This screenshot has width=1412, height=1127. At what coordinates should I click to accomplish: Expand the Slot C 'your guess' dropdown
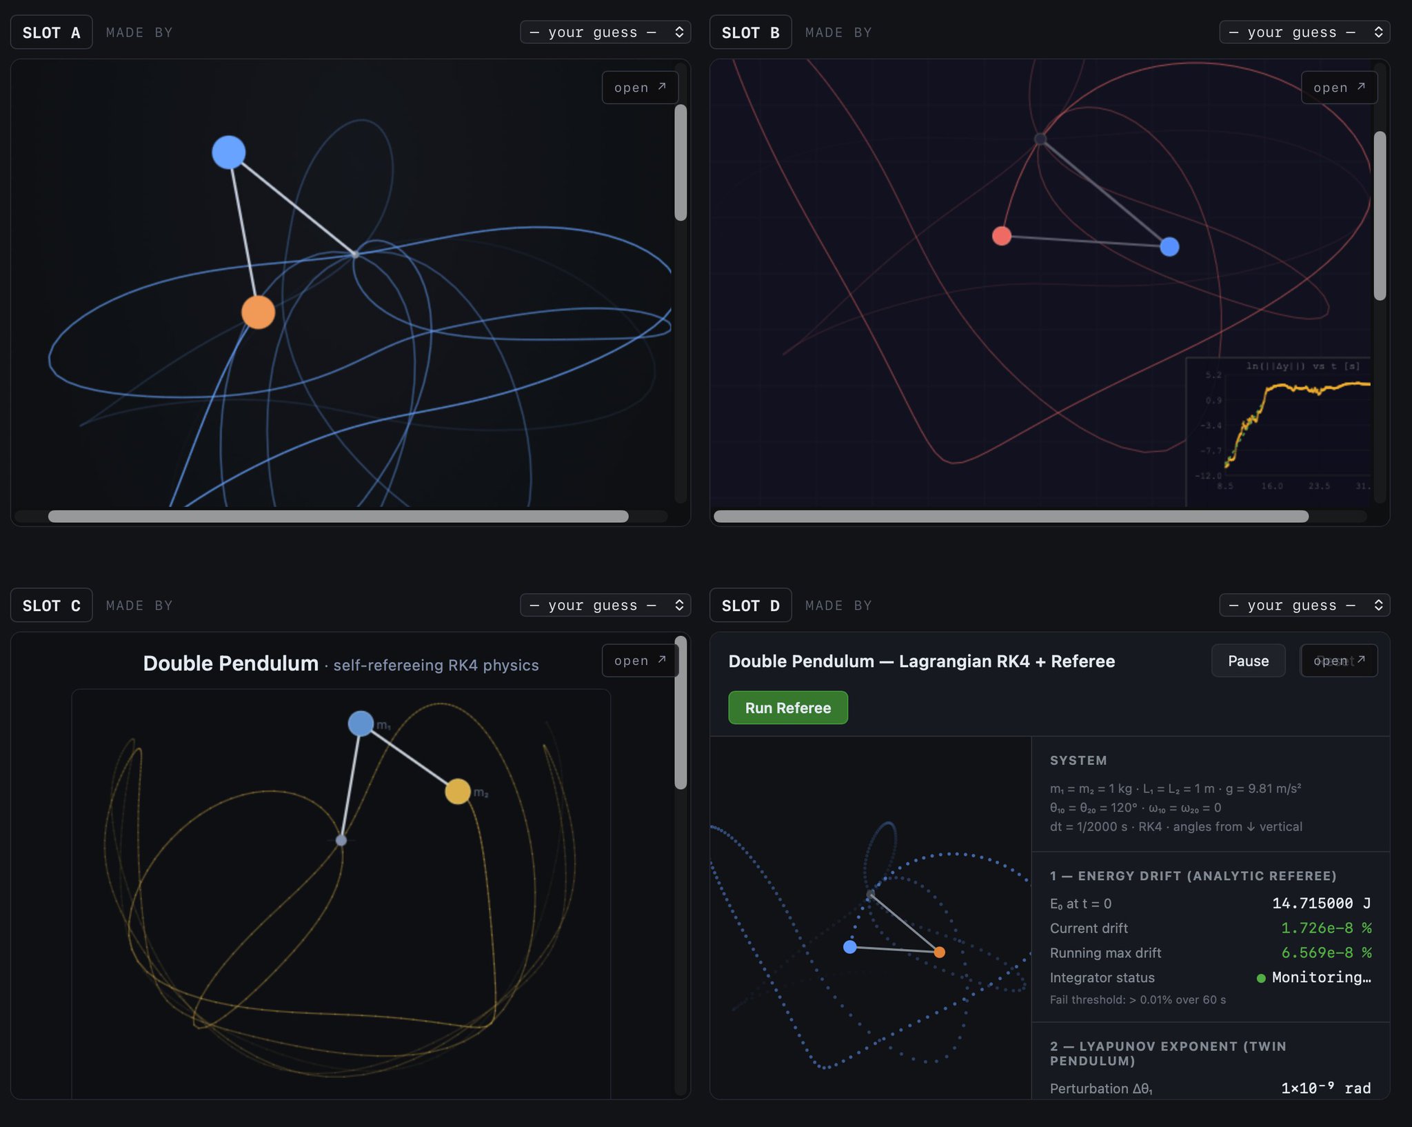click(x=605, y=606)
